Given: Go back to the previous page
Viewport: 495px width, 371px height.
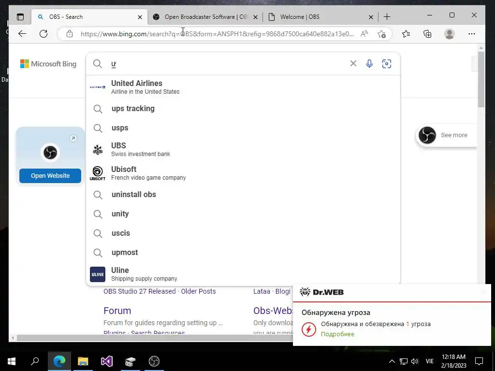Looking at the screenshot, I should [22, 34].
